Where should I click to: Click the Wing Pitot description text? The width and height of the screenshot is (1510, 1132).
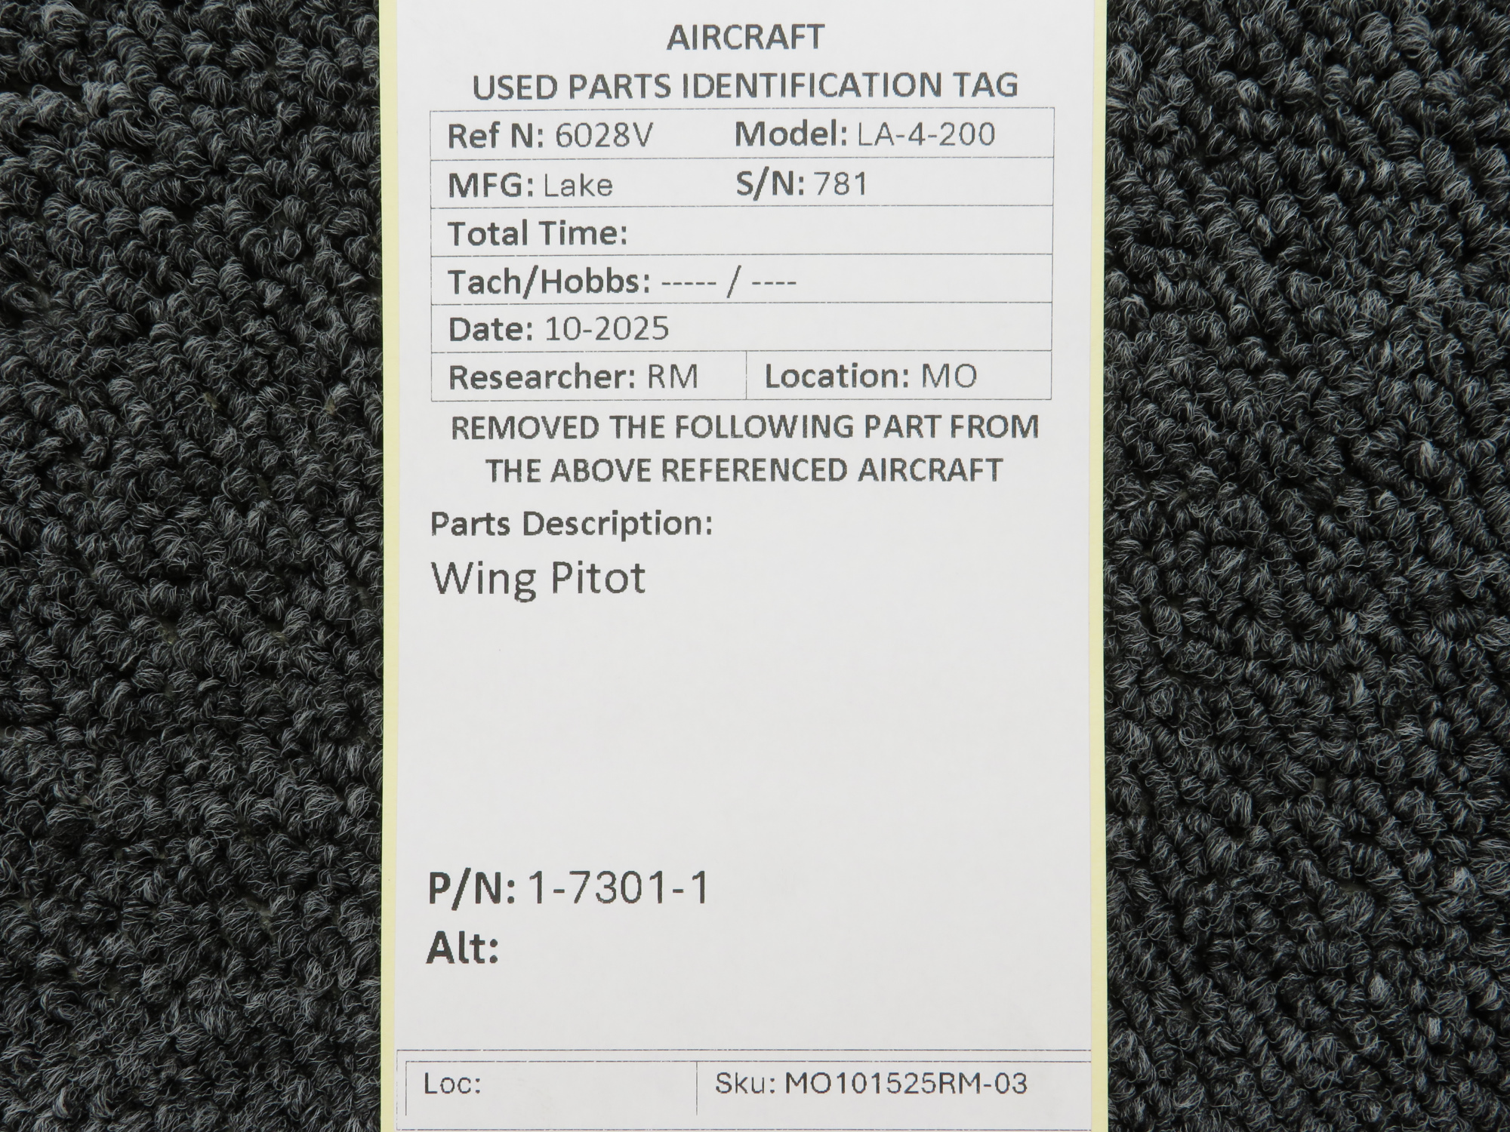pos(538,578)
